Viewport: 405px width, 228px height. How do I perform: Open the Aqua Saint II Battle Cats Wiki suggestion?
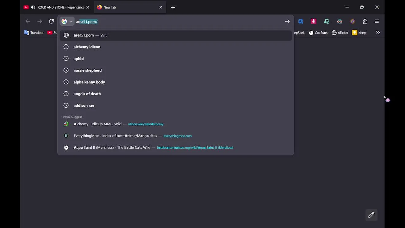click(x=176, y=148)
